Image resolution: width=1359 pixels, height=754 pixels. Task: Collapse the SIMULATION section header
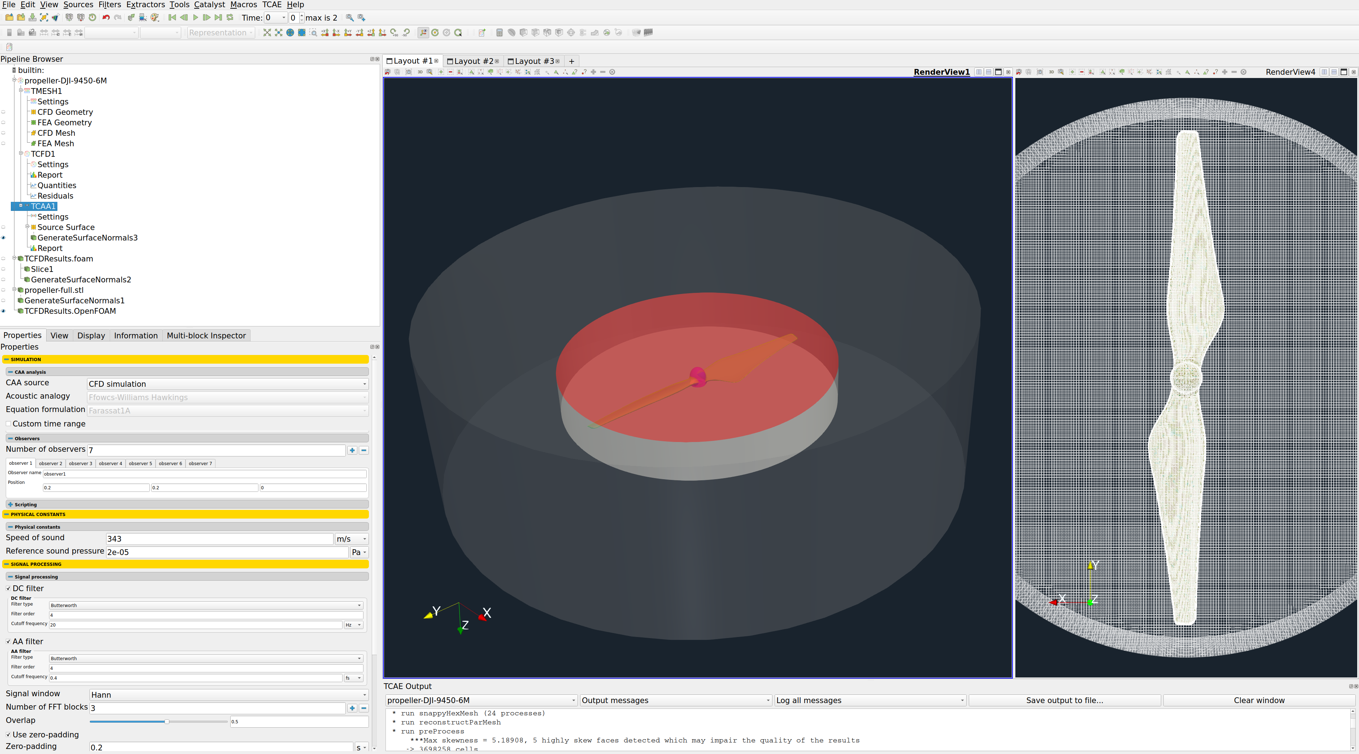(186, 359)
